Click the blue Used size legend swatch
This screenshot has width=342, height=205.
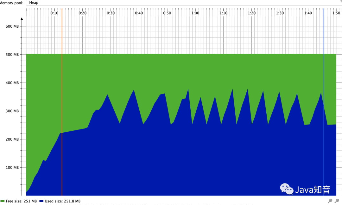coord(41,201)
